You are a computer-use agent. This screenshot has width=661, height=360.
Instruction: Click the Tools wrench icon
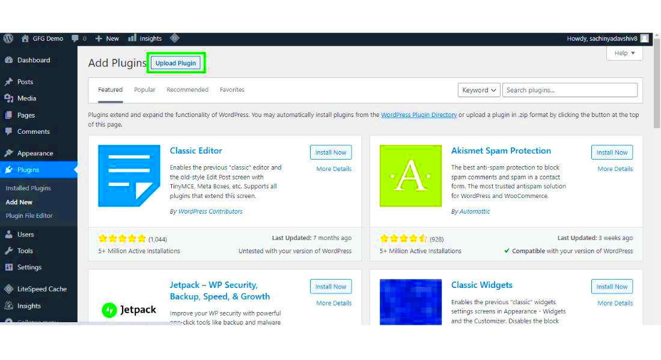coord(9,251)
